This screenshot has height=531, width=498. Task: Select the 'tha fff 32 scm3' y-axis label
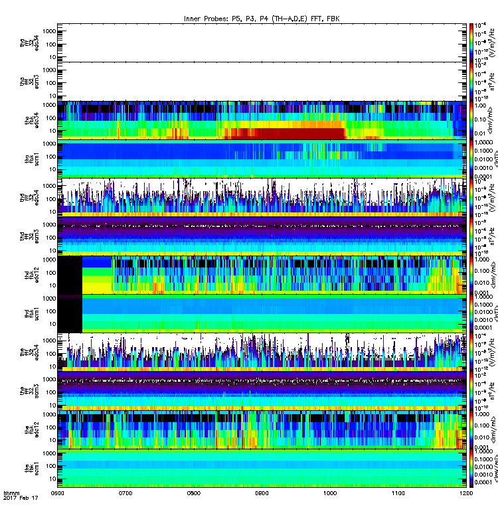29,82
